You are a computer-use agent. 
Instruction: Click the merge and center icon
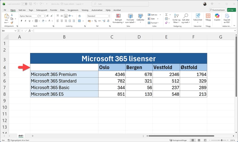[80, 21]
